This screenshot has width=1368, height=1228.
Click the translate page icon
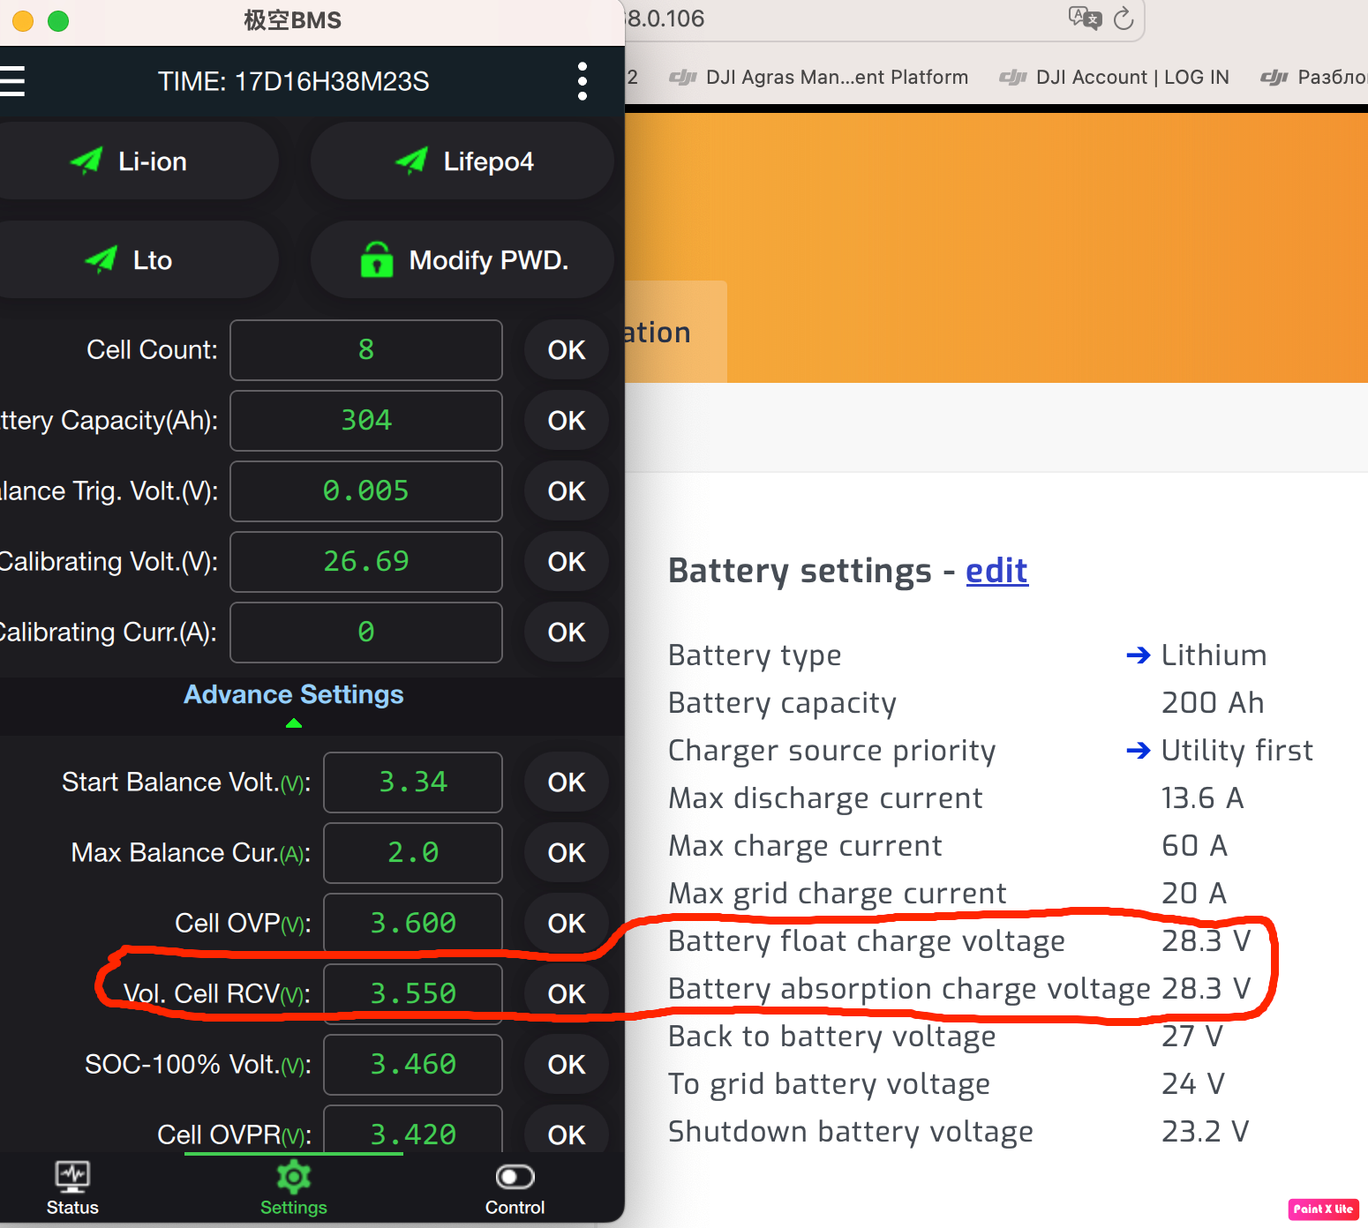click(1085, 19)
